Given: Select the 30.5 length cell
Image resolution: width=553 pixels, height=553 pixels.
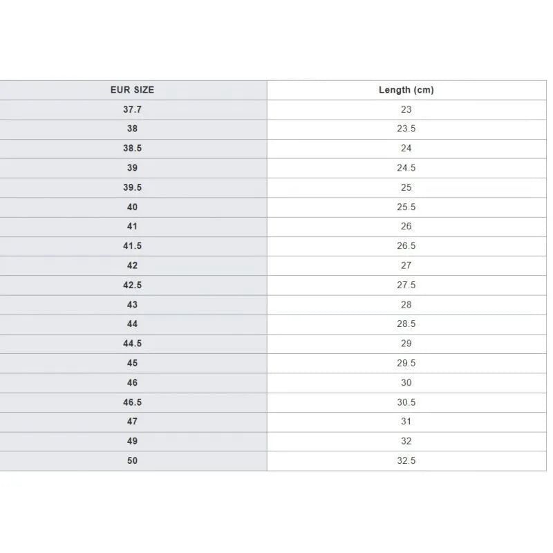Looking at the screenshot, I should (x=406, y=402).
